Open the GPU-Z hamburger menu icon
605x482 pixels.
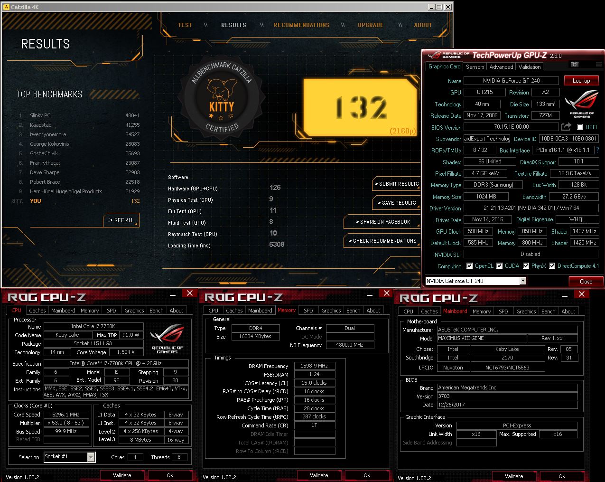(x=599, y=64)
